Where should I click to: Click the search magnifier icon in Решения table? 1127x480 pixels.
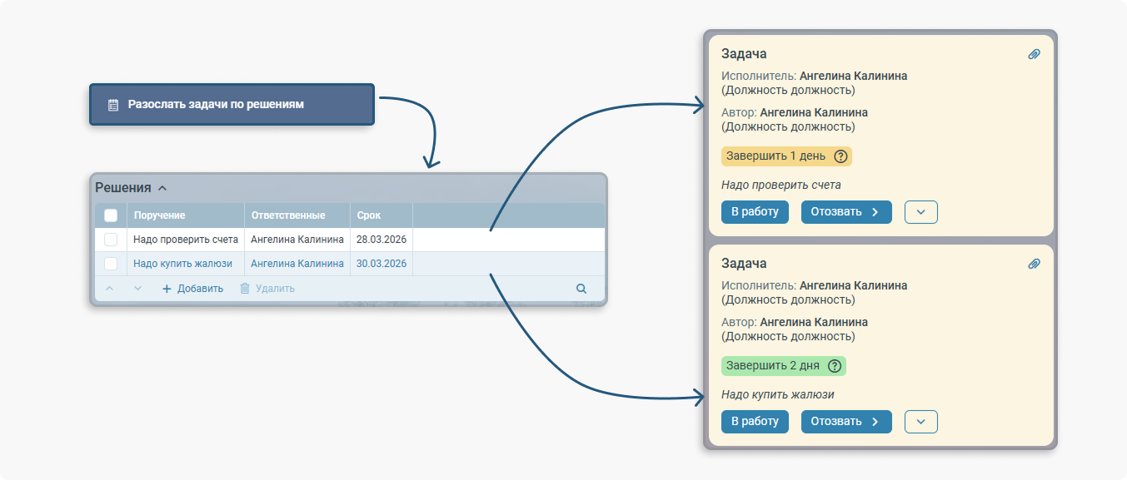click(x=581, y=289)
